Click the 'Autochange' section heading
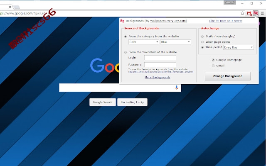The height and width of the screenshot is (166, 266). tap(210, 28)
